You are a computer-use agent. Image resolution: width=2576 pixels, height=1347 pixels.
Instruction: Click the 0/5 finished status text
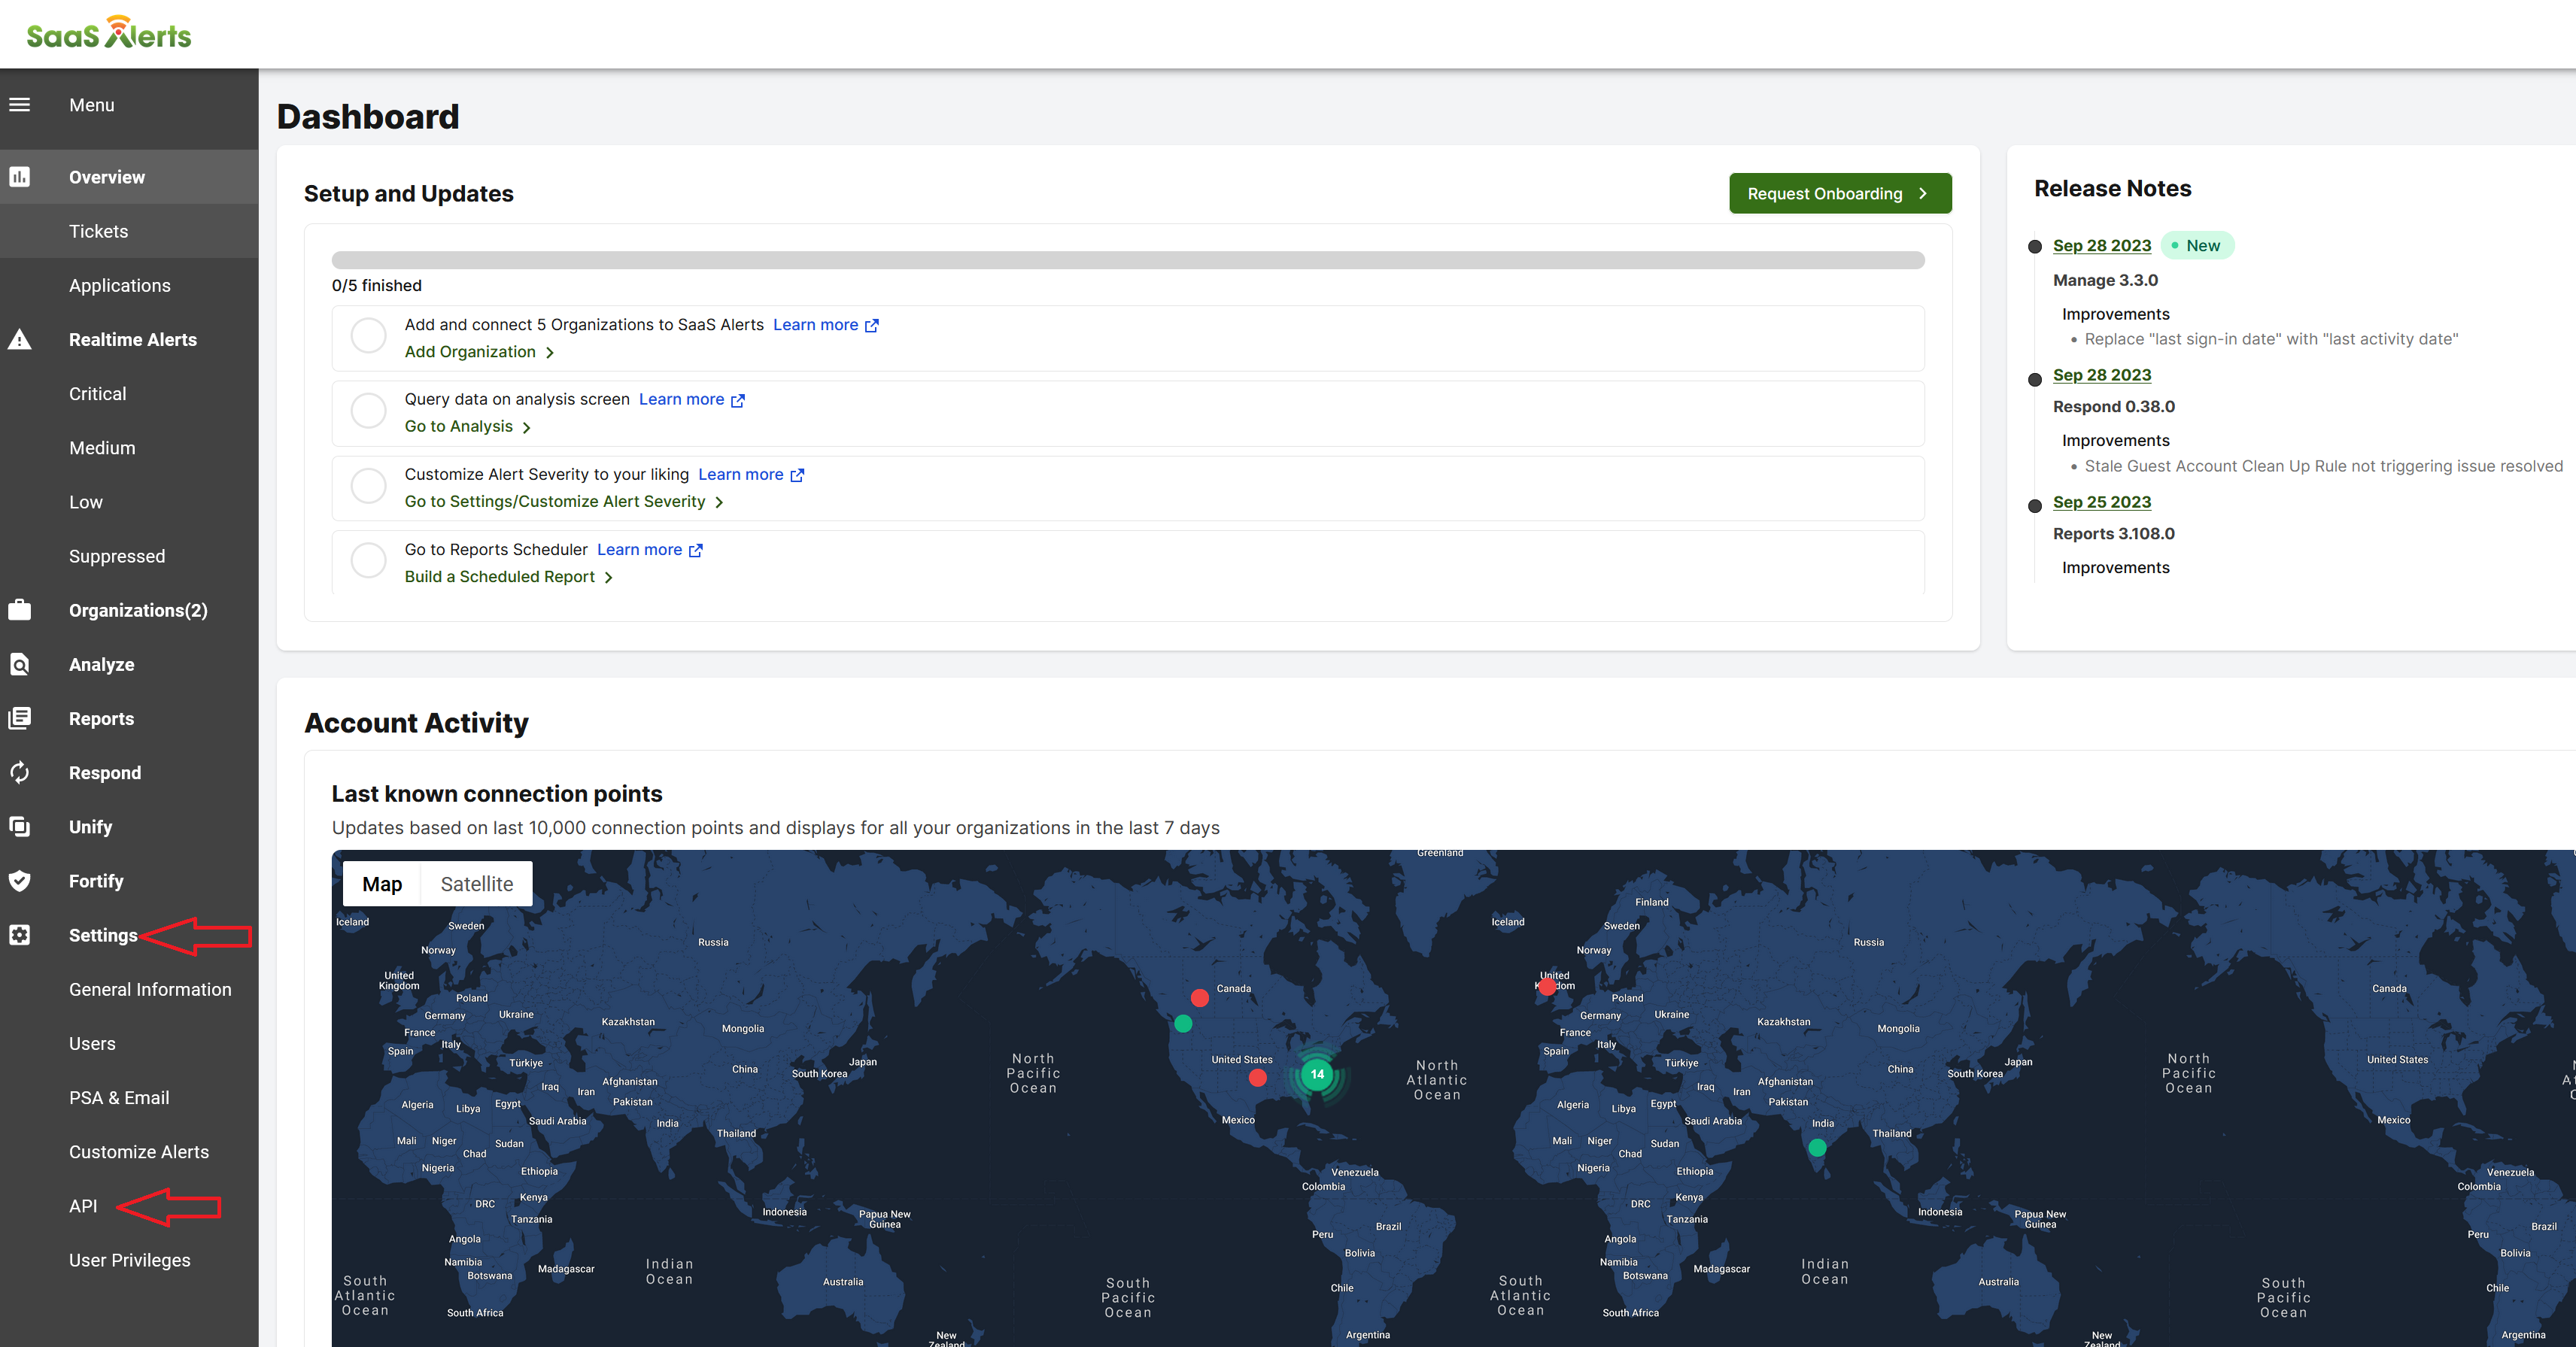click(377, 286)
